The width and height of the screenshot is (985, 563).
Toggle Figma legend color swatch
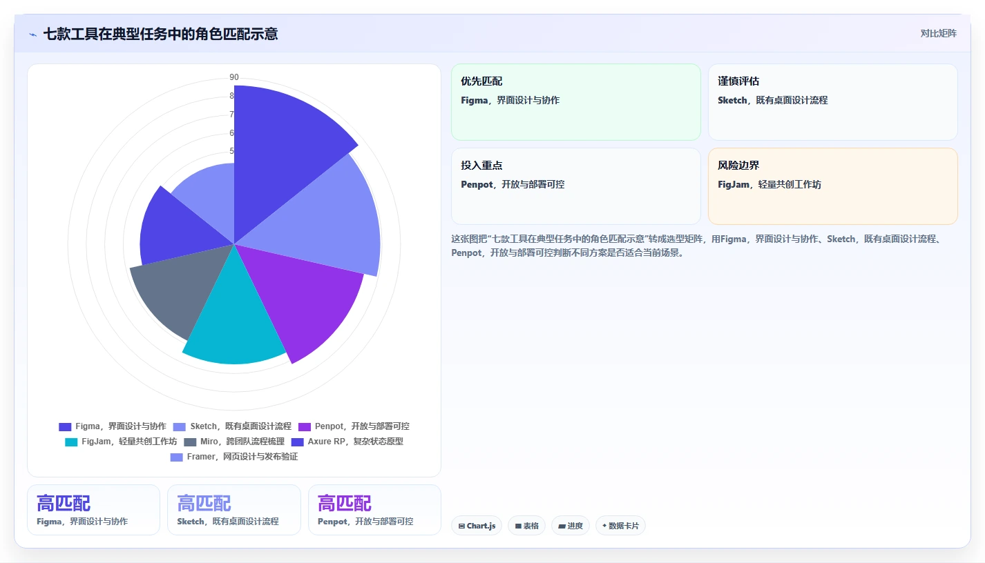pos(65,427)
